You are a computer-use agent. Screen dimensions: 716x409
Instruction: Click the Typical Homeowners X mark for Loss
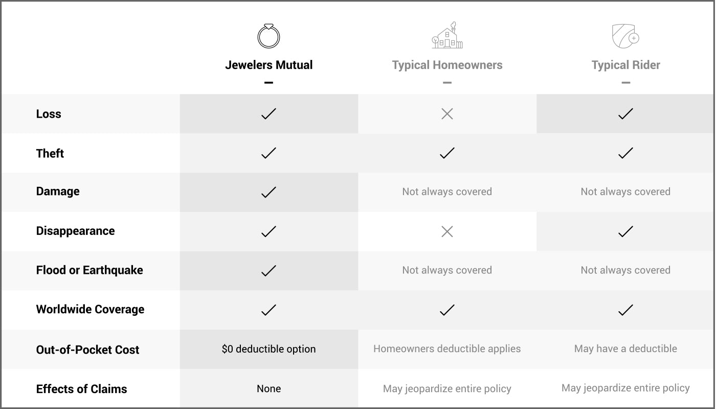(447, 114)
